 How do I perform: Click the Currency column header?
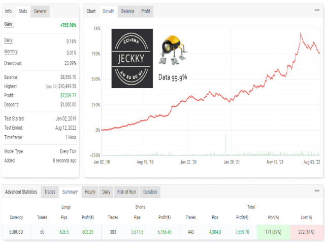point(16,217)
